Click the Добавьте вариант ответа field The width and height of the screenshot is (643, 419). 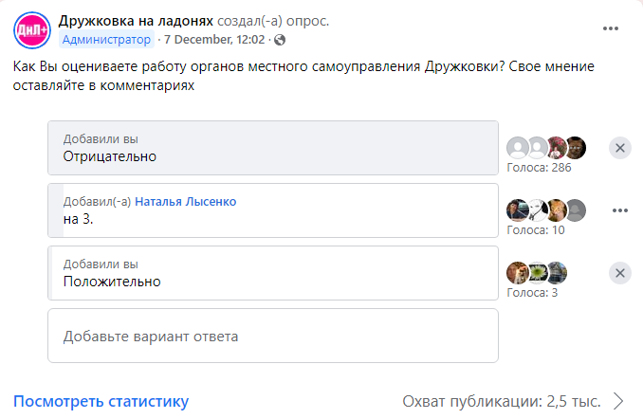[273, 336]
